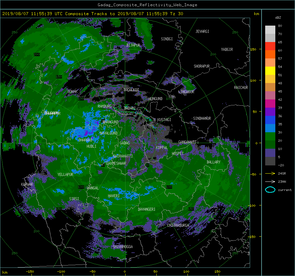Screen dimensions: 295x276
Task: Pick the red 60-65 dBZ swatch
Action: click(270, 46)
